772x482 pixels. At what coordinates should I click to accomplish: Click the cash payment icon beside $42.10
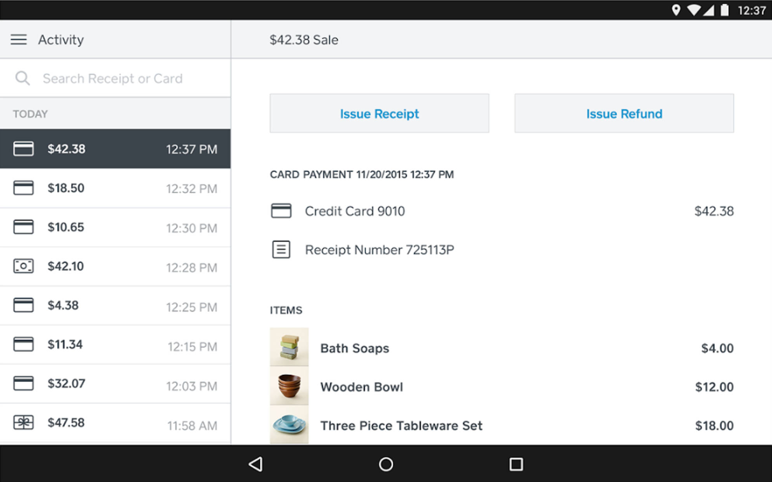23,266
